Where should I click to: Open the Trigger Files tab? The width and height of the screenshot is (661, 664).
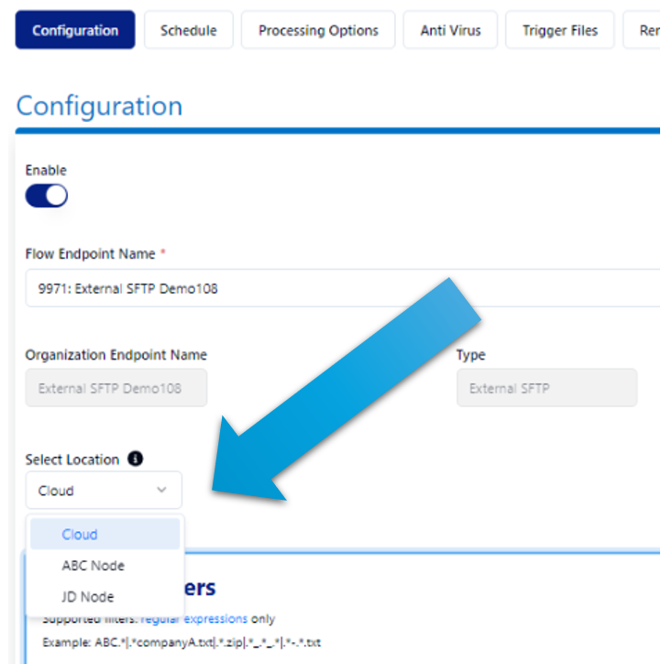click(559, 30)
